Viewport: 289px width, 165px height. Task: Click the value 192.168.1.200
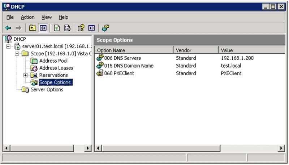click(x=237, y=58)
